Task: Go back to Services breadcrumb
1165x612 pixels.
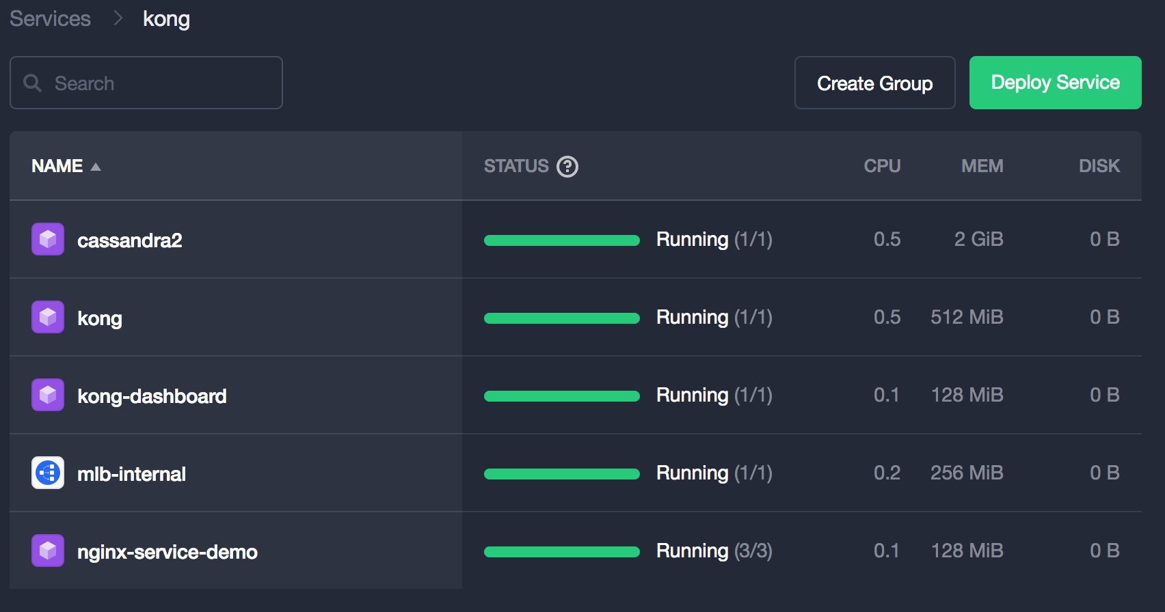Action: [50, 18]
